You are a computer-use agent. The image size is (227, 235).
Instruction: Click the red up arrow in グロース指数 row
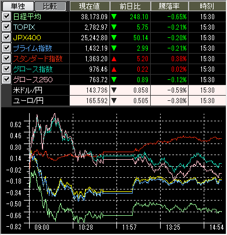click(114, 69)
